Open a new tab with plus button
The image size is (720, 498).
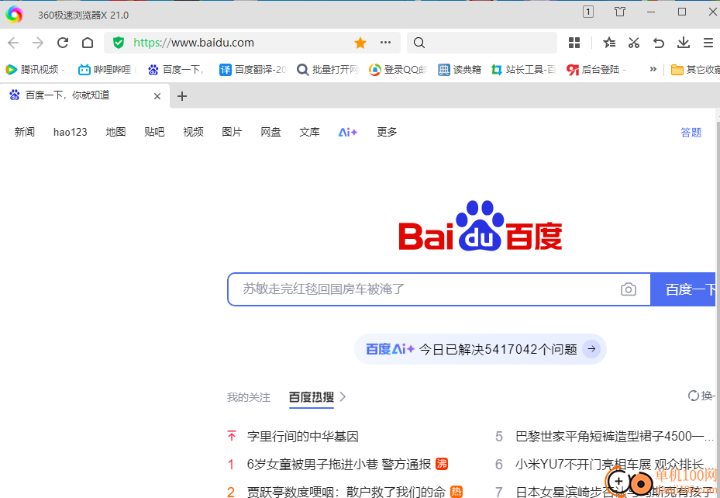182,96
